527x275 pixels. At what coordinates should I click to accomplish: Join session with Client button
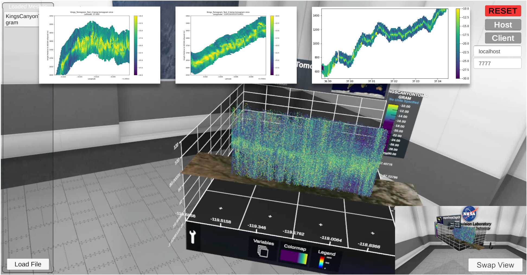click(503, 38)
